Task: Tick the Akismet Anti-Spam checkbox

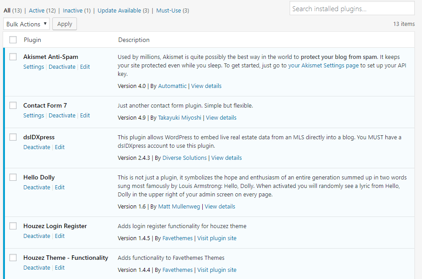Action: click(13, 57)
